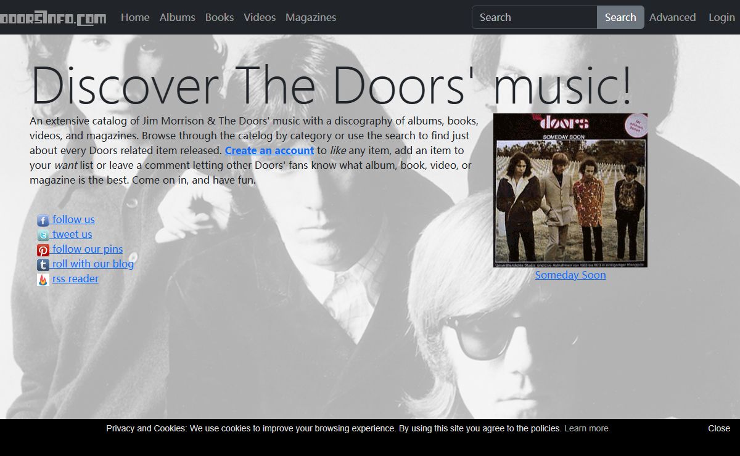Click the RSS flame icon
Screen dimensions: 740x456
coord(43,280)
